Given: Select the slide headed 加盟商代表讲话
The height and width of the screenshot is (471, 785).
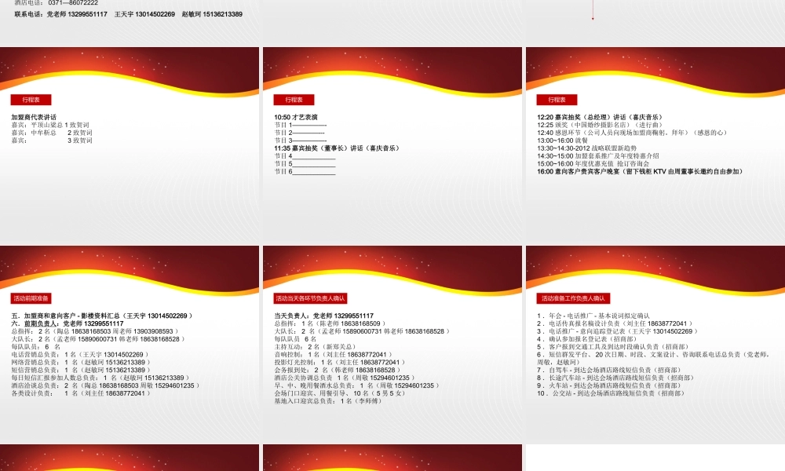Looking at the screenshot, I should coord(130,146).
